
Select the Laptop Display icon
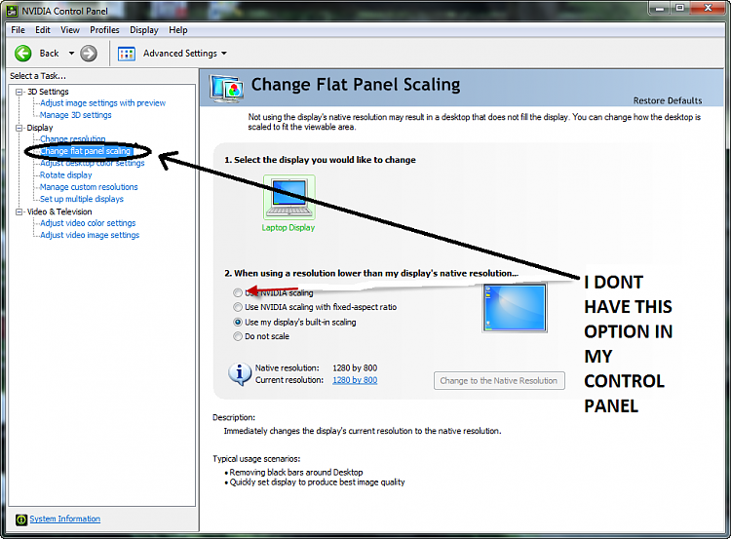[289, 198]
